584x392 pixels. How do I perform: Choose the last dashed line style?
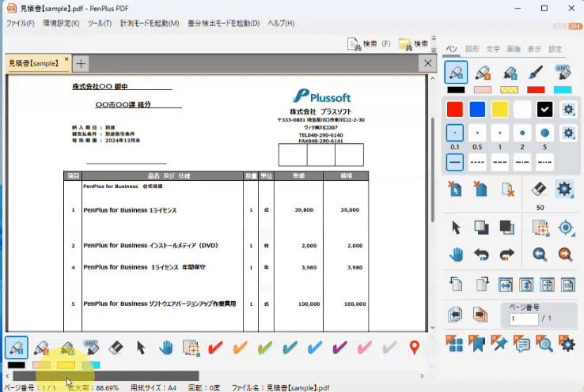click(x=544, y=162)
